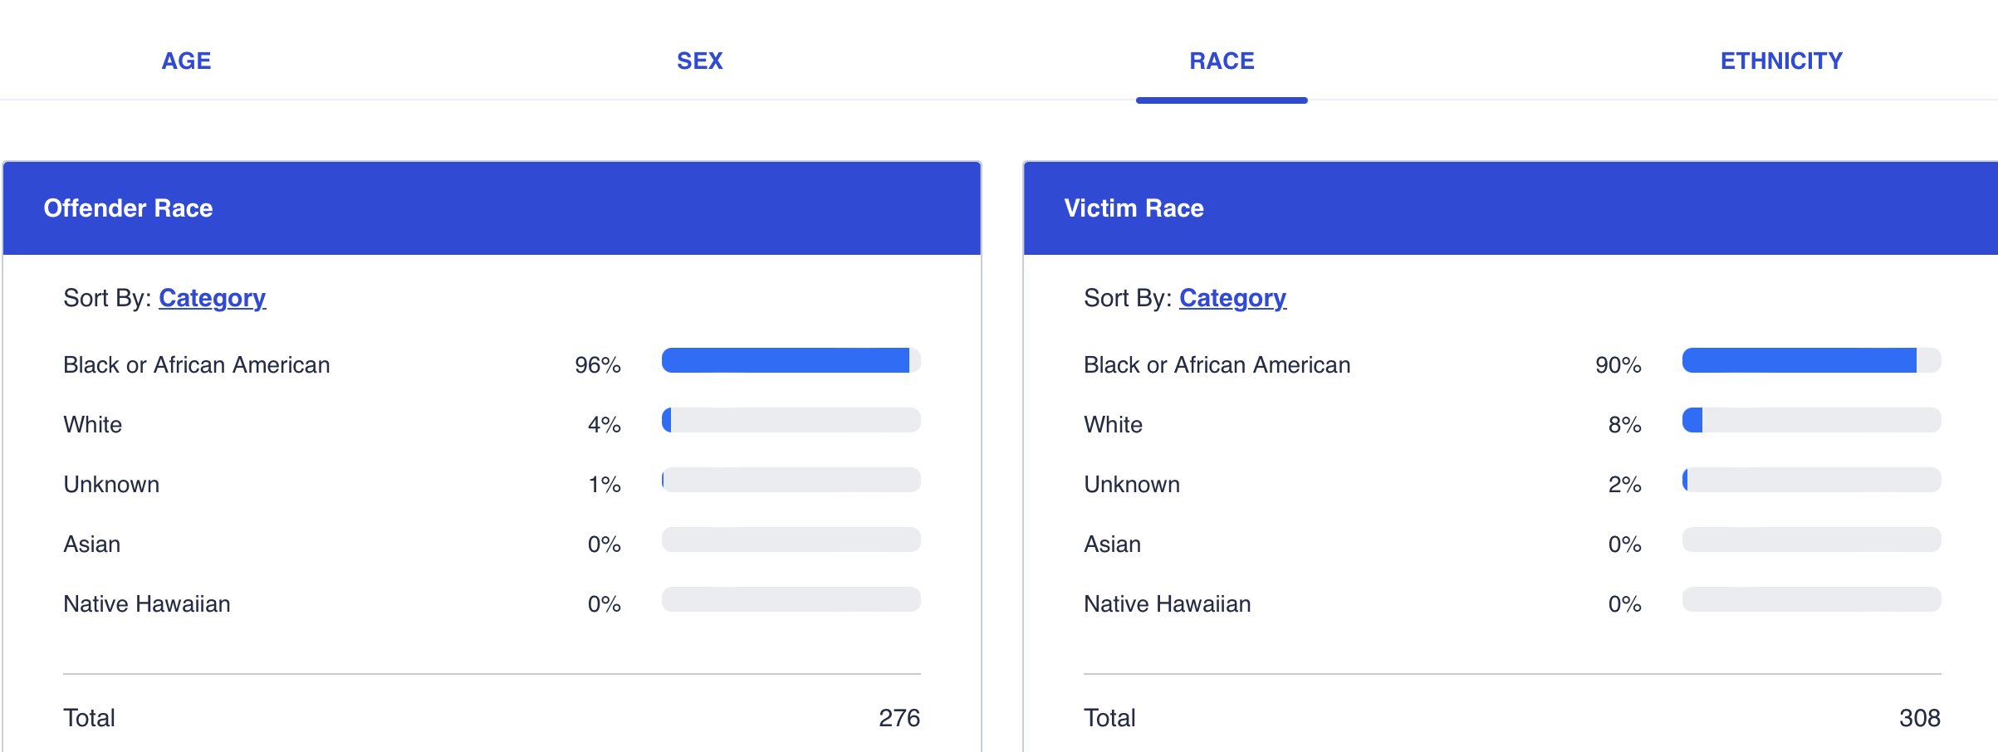This screenshot has width=1998, height=752.
Task: Click the Offender total value 276
Action: [899, 718]
